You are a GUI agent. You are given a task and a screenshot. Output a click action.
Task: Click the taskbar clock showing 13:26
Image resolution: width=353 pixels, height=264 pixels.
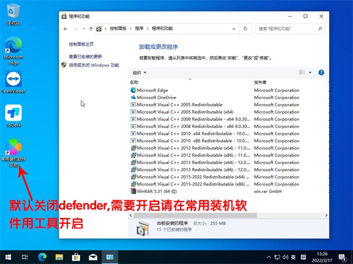tap(322, 257)
